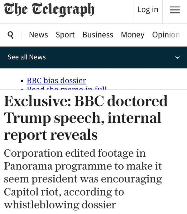Select Business in the navigation bar
The width and height of the screenshot is (187, 214).
coord(98,35)
